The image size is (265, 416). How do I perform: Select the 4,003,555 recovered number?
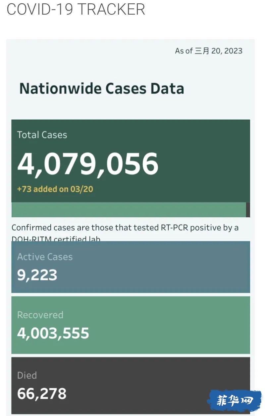(53, 333)
